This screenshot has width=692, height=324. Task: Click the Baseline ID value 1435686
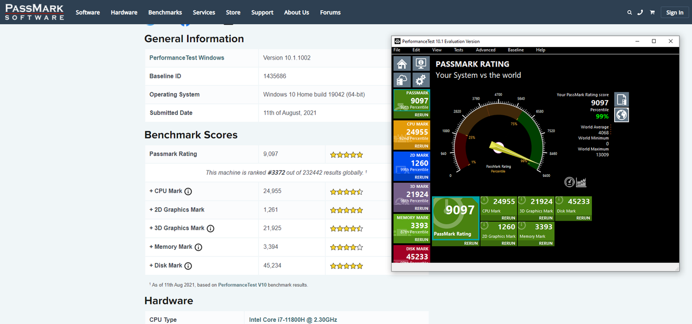pyautogui.click(x=275, y=76)
